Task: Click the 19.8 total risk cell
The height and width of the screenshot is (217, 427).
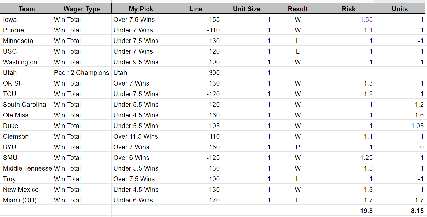Action: tap(366, 211)
